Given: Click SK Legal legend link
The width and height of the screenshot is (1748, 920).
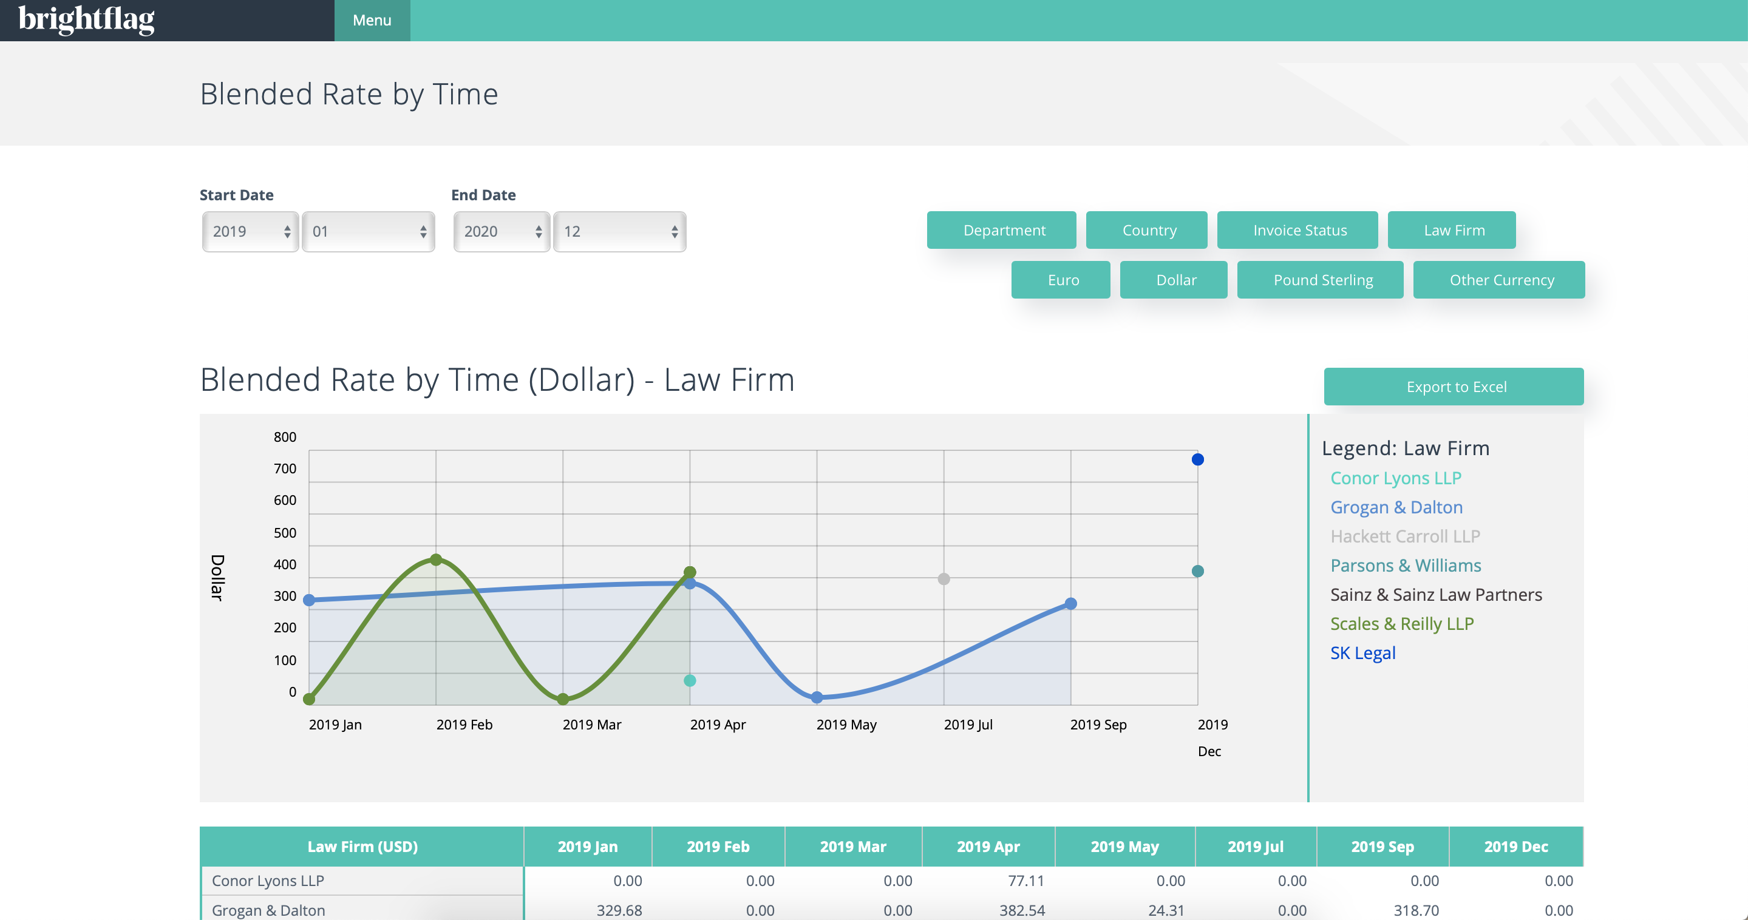Looking at the screenshot, I should point(1362,653).
